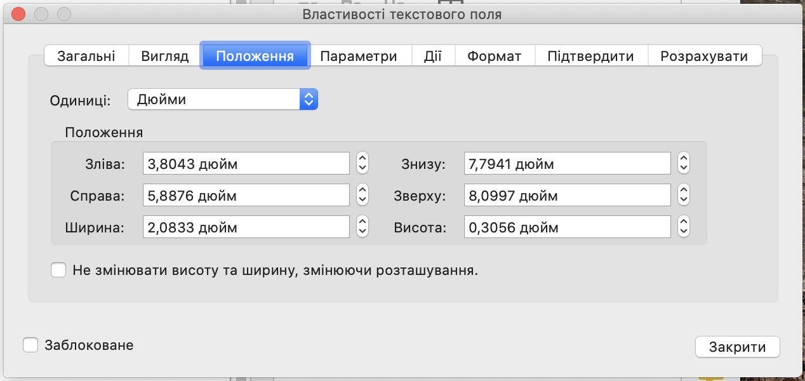Screen dimensions: 805x381
Task: Click the Зліва value field
Action: pyautogui.click(x=246, y=163)
